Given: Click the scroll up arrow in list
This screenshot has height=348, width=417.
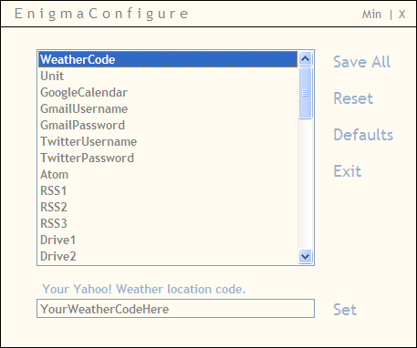Looking at the screenshot, I should coord(305,59).
